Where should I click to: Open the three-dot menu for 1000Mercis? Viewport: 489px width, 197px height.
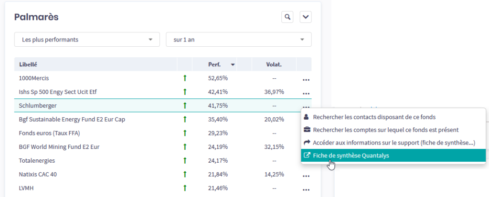point(306,79)
